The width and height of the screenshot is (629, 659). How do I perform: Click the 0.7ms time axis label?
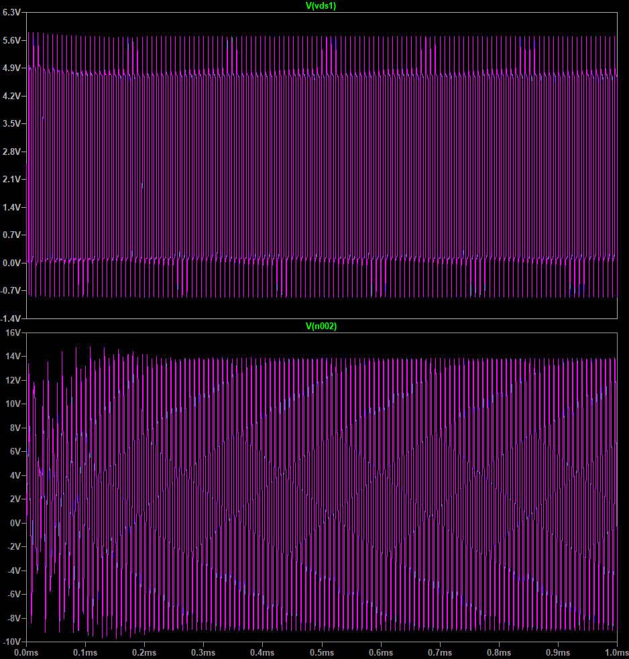pos(440,653)
